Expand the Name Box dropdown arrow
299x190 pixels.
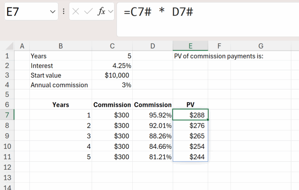click(53, 12)
